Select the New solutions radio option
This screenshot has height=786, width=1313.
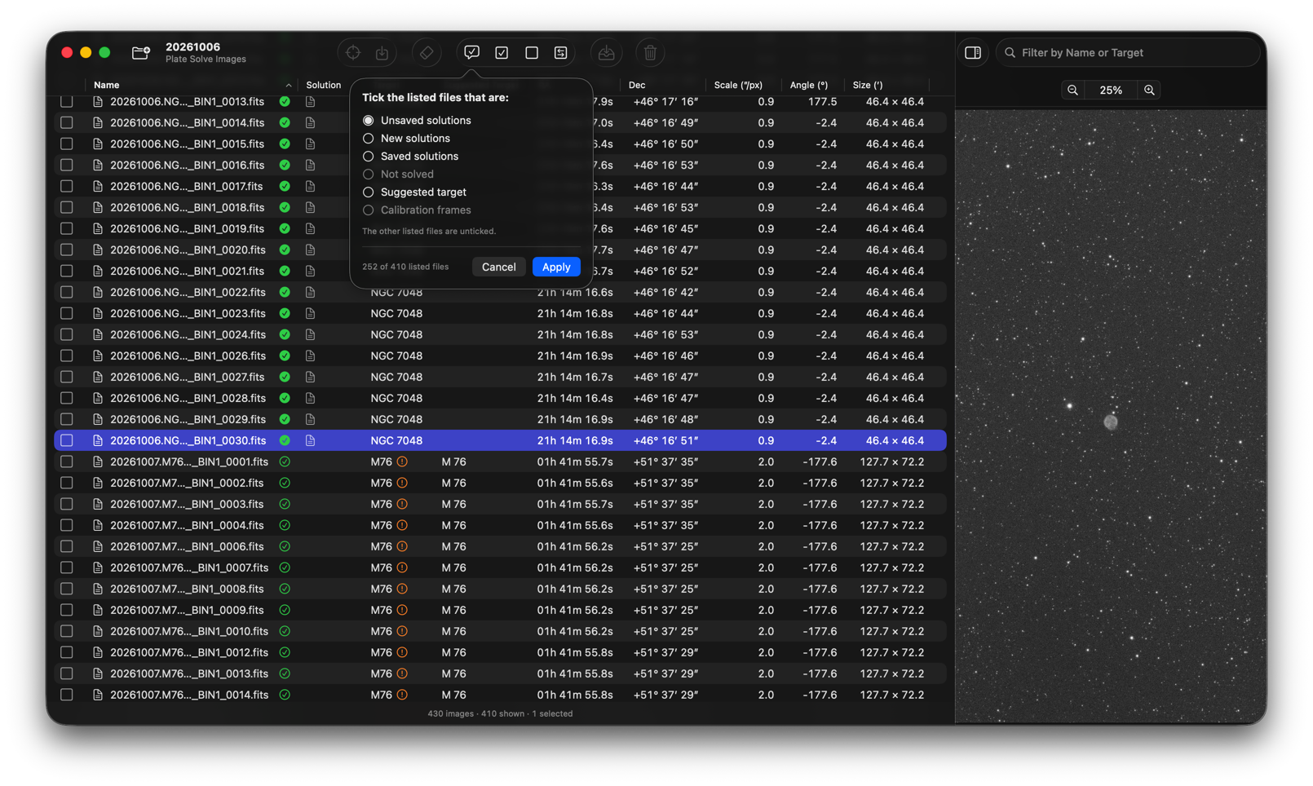pyautogui.click(x=369, y=139)
